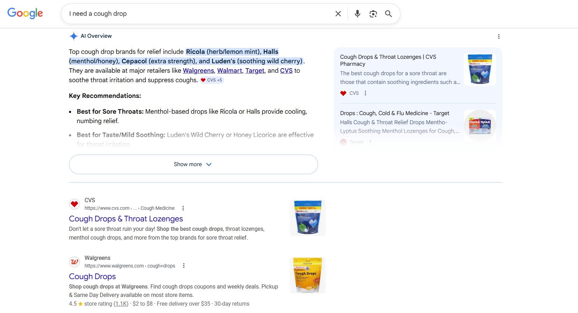Open Walgreens Cough Drops result title
The width and height of the screenshot is (578, 313).
[92, 277]
